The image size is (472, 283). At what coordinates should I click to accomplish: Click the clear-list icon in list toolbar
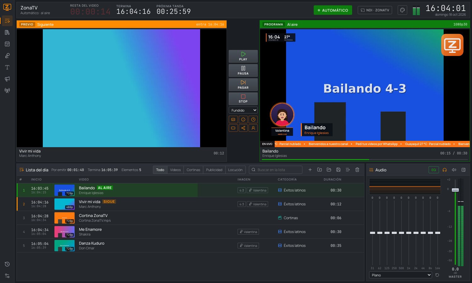[x=348, y=170]
